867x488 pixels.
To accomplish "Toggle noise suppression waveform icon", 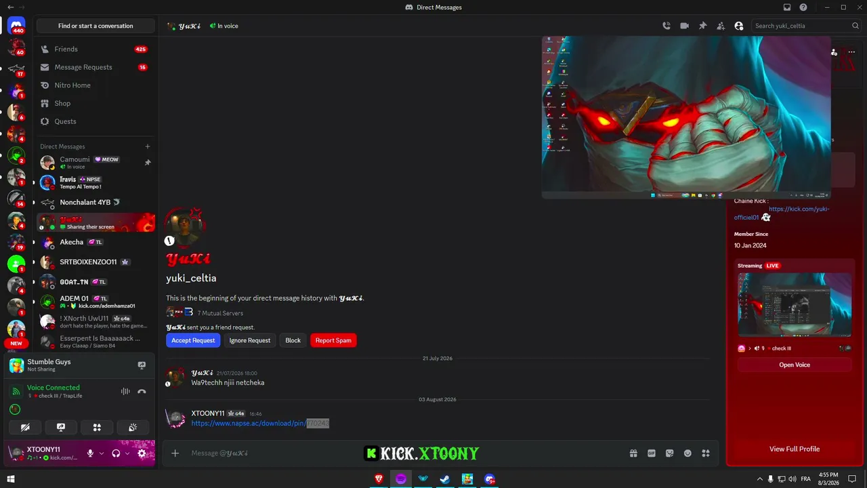I will 125,391.
